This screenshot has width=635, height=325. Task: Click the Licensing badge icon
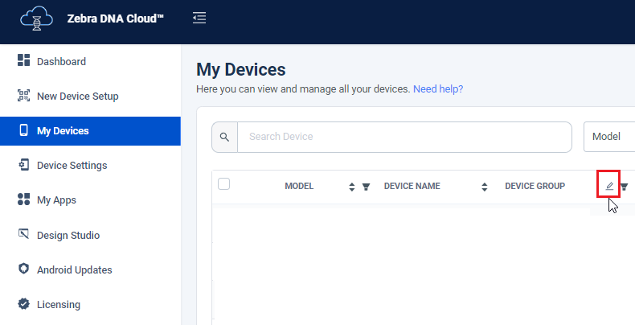[x=23, y=303]
